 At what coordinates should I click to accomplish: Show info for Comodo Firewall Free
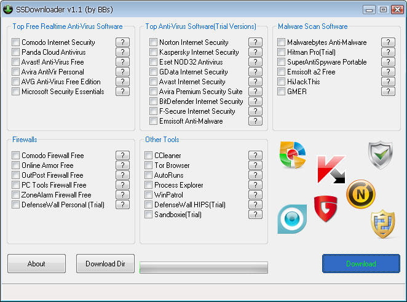pos(122,155)
